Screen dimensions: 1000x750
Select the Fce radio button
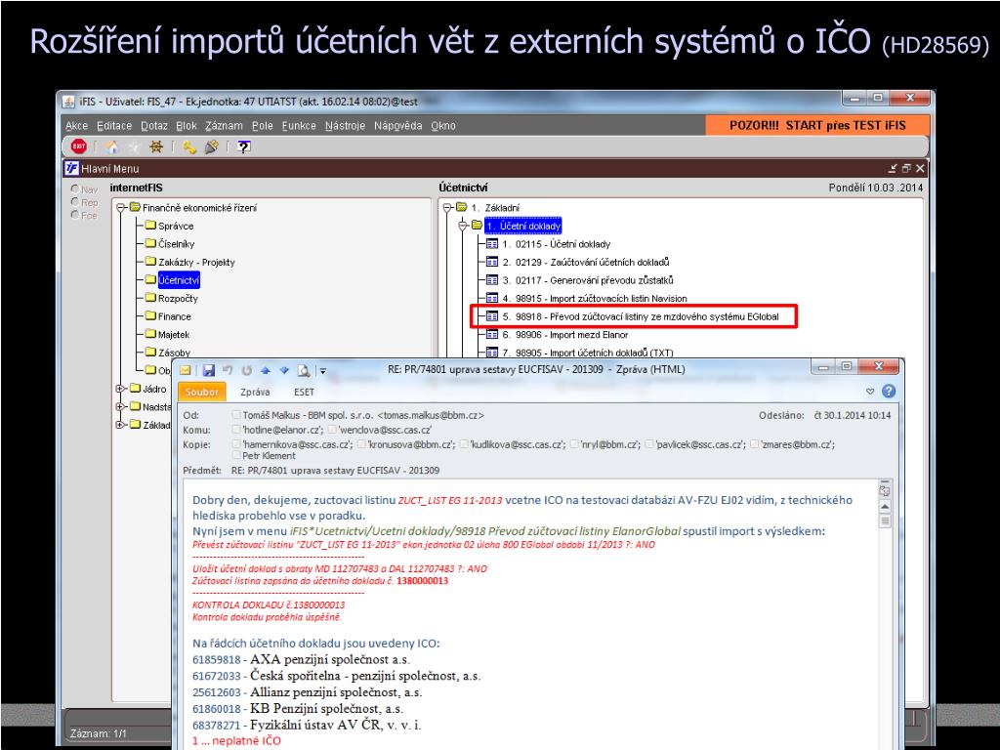[74, 215]
